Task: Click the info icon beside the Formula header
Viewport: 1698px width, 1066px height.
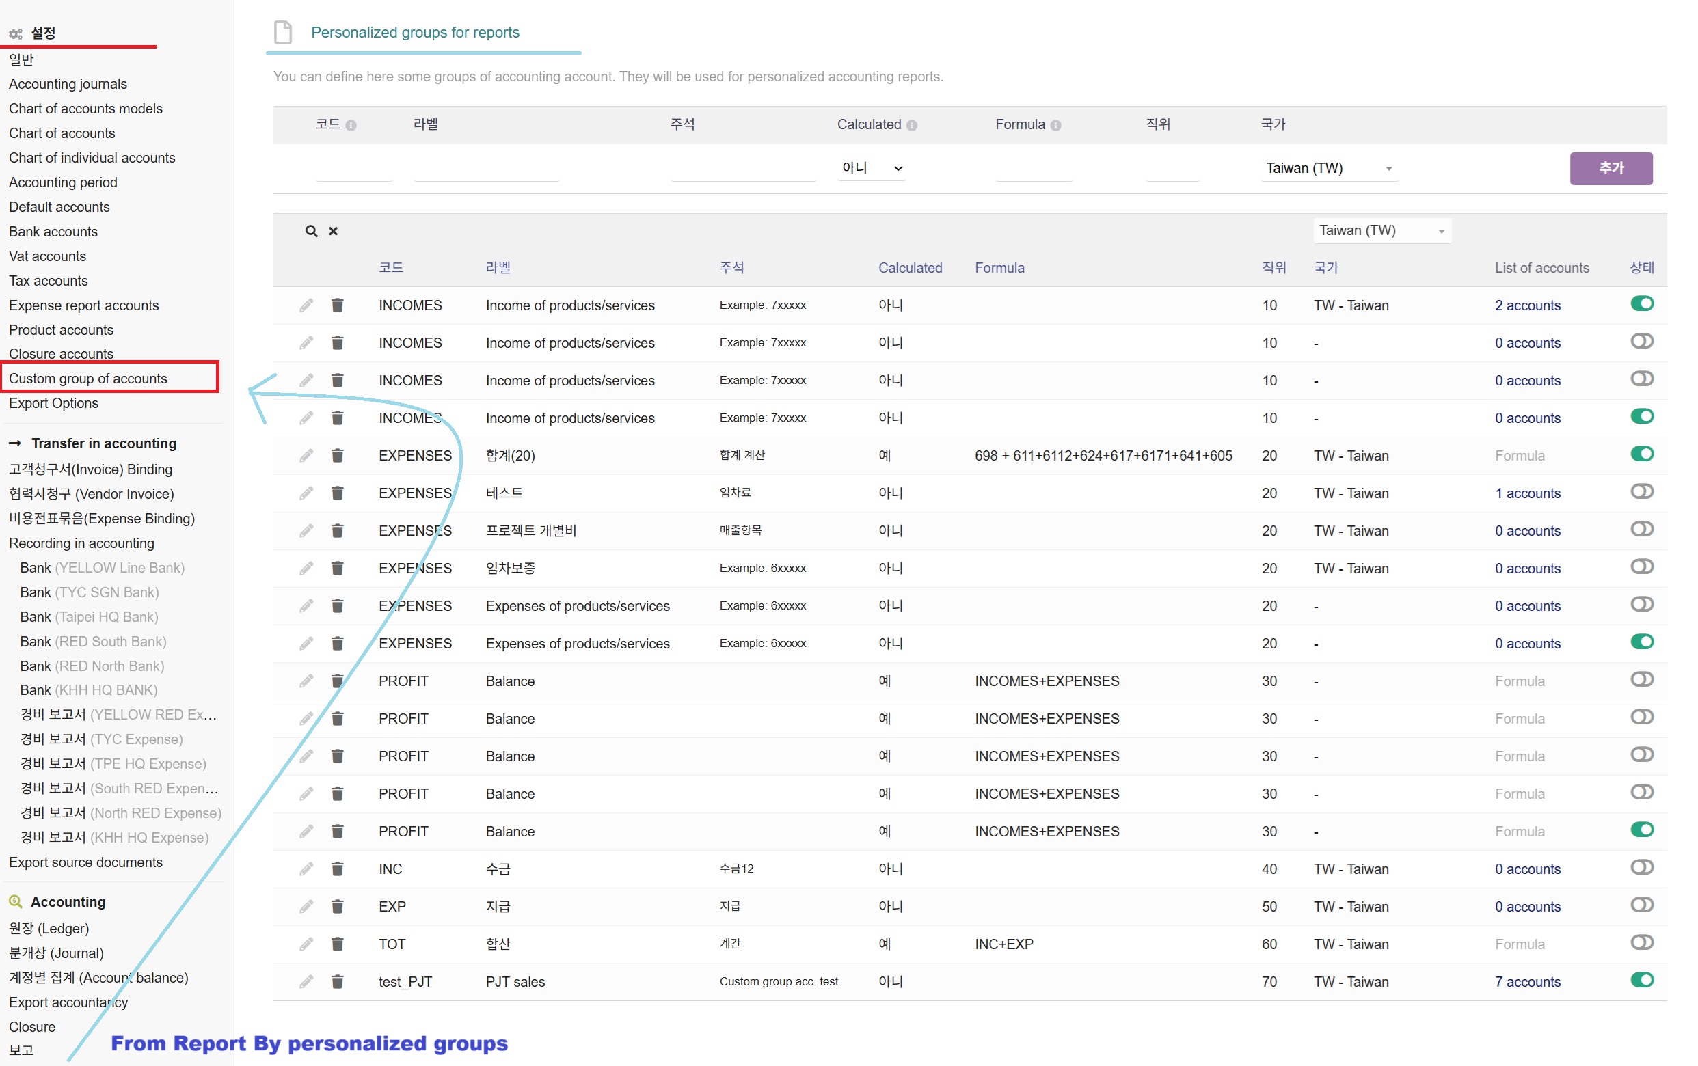Action: point(1055,126)
